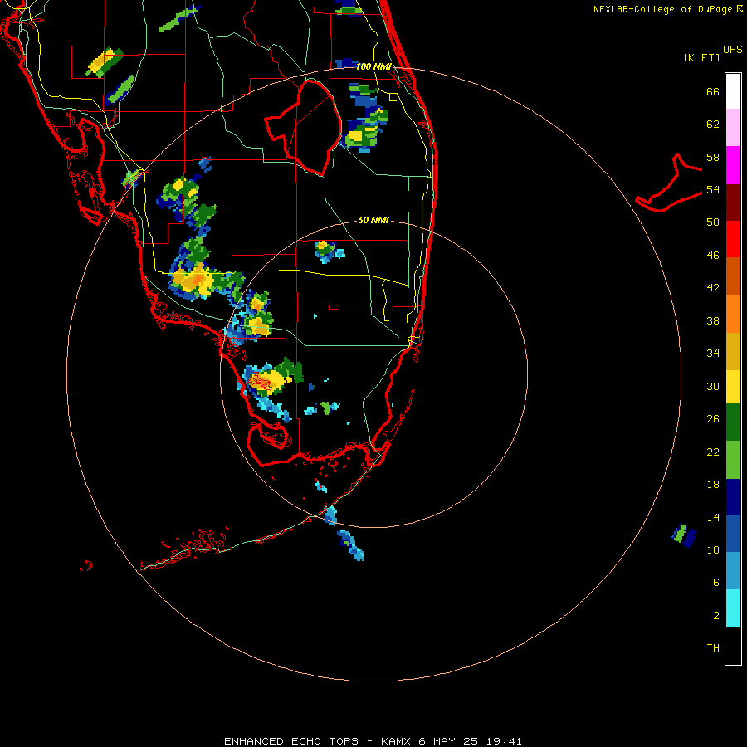Viewport: 747px width, 747px height.
Task: Click the 58 legend value
Action: click(713, 157)
